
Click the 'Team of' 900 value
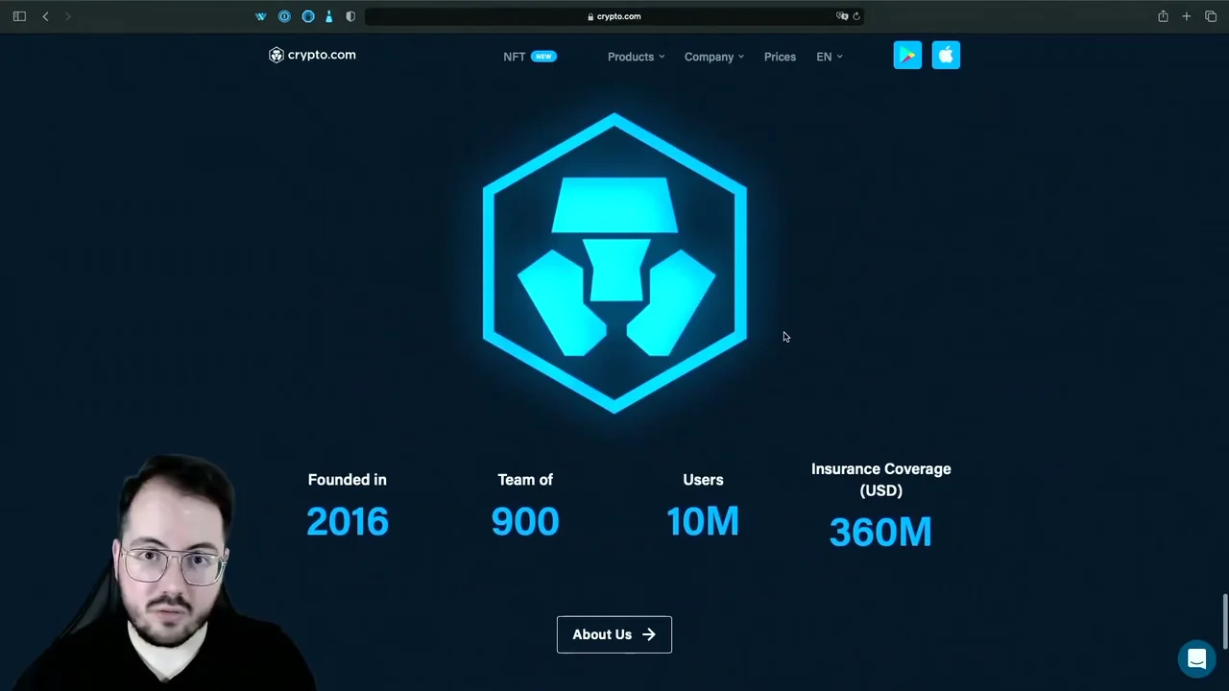pyautogui.click(x=525, y=521)
